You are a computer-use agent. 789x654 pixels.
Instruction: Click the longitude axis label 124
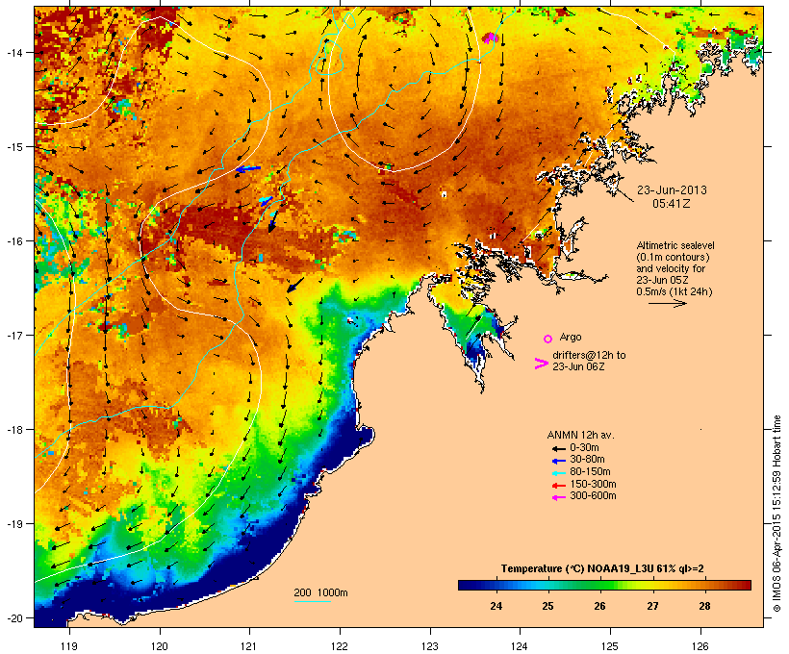point(520,646)
